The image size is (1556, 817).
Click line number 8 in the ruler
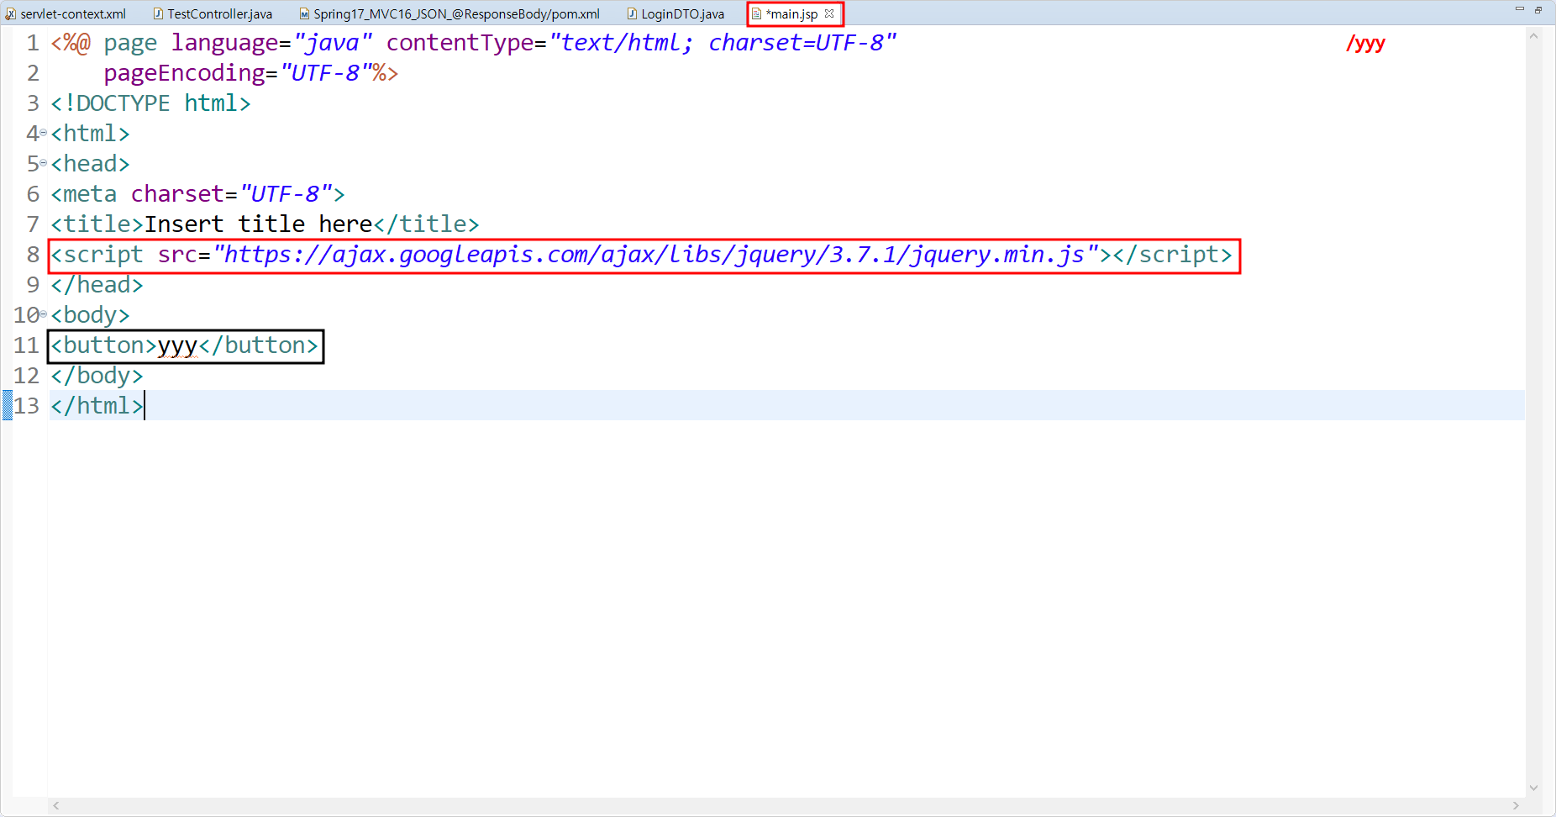click(x=33, y=255)
